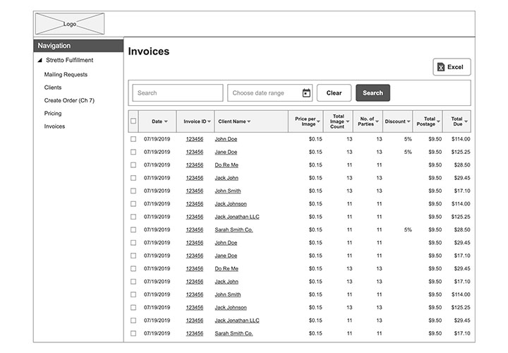
Task: Collapse the Stretto Fulfillment tree triangle
Action: click(40, 60)
